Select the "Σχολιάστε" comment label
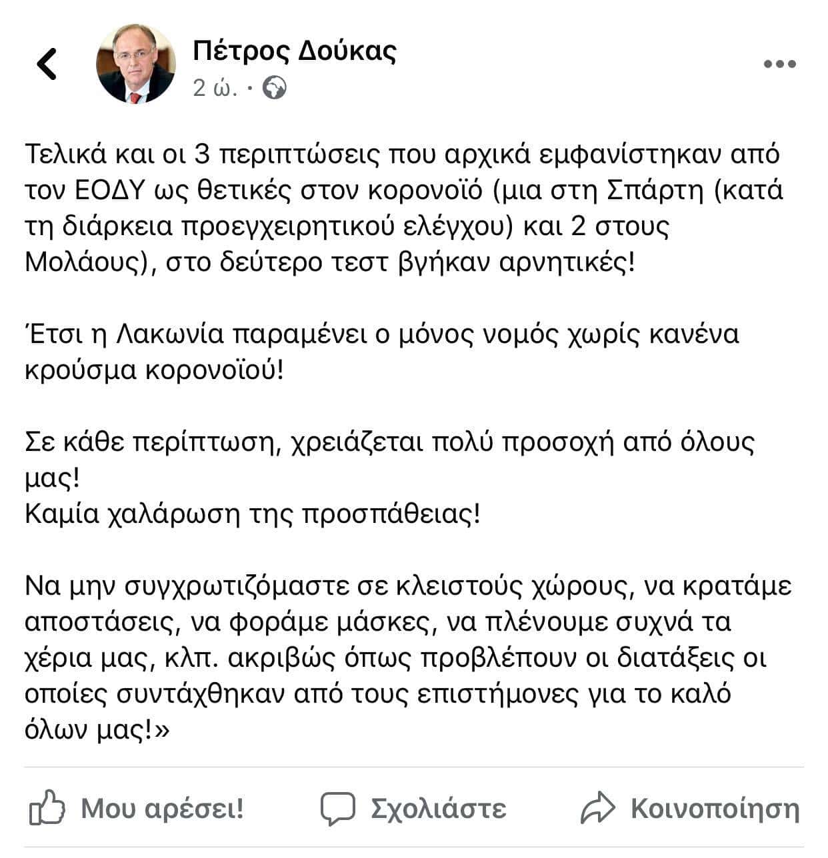The height and width of the screenshot is (858, 828). tap(438, 809)
